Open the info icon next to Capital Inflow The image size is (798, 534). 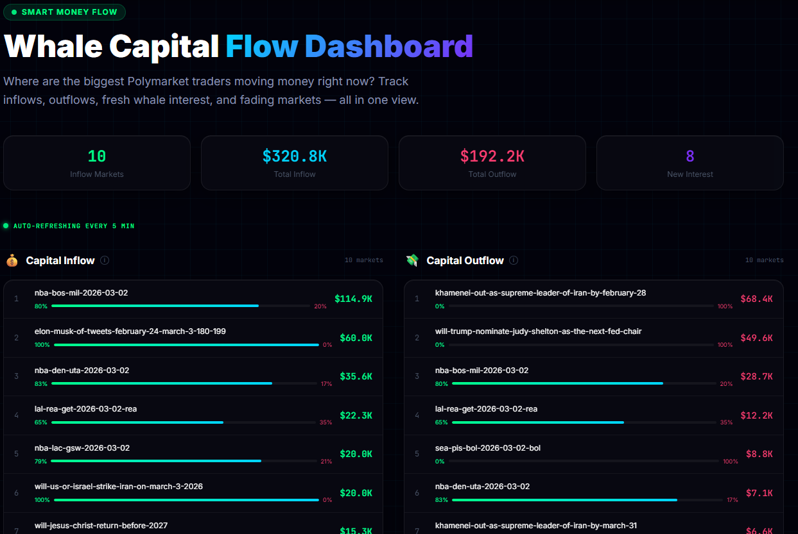pos(105,260)
